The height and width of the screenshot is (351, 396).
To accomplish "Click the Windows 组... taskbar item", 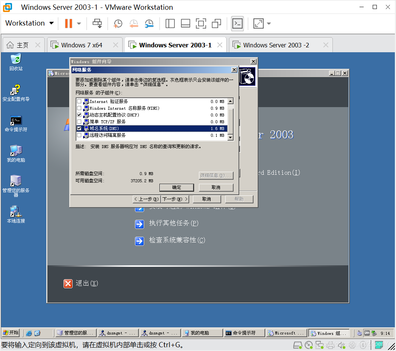I will pos(329,333).
